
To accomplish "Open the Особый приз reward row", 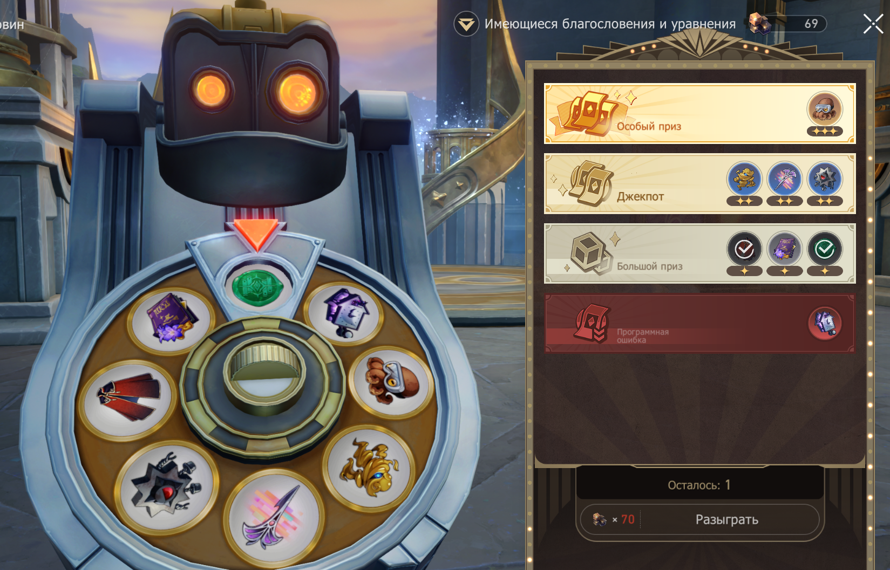I will click(x=699, y=114).
